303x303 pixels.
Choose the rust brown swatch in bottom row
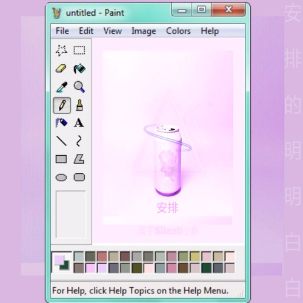pyautogui.click(x=183, y=268)
